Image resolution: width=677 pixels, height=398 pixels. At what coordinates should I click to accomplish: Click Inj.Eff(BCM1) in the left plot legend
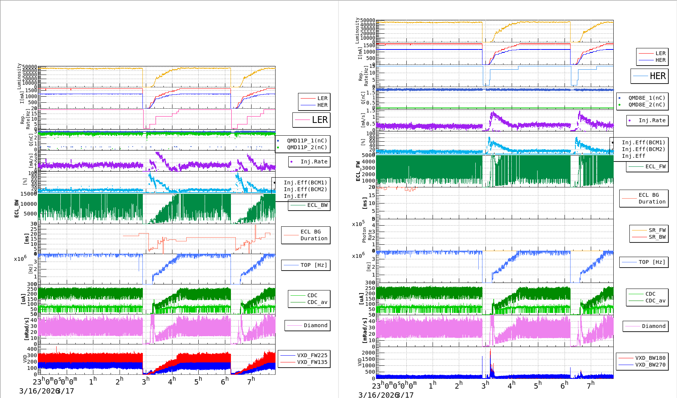tap(305, 183)
